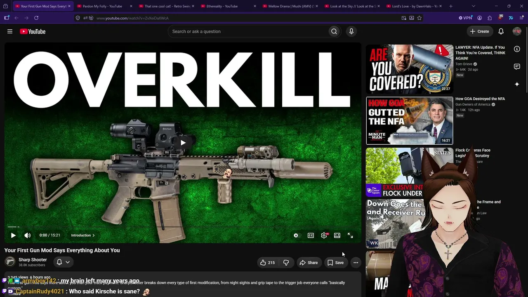
Task: Open the sparkle Ask icon in the sidebar
Action: coord(517,84)
